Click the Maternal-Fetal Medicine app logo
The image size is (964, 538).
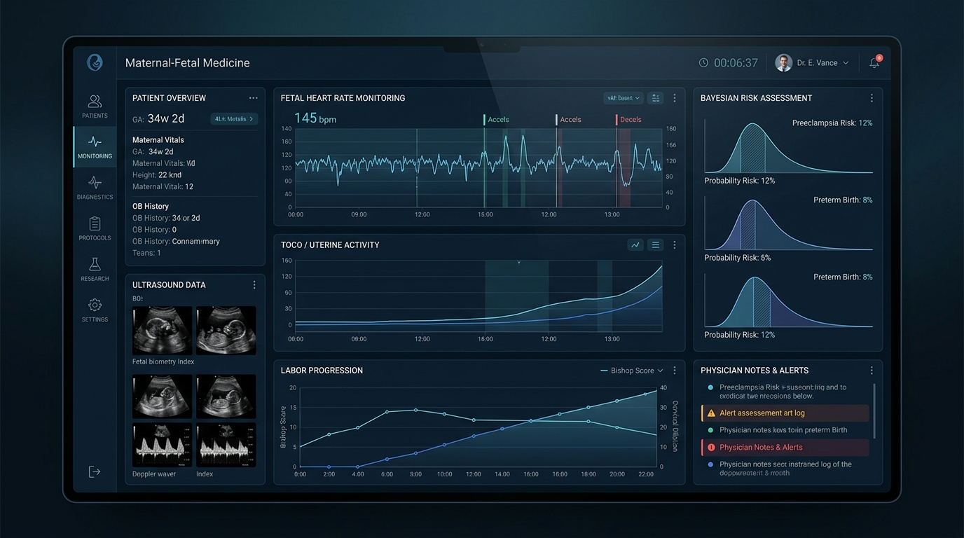95,62
